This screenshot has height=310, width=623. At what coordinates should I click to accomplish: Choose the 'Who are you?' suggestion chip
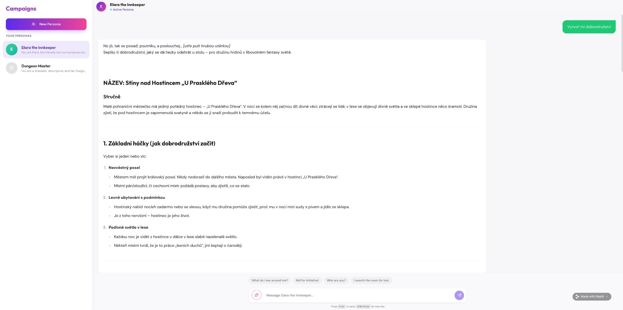(x=336, y=280)
